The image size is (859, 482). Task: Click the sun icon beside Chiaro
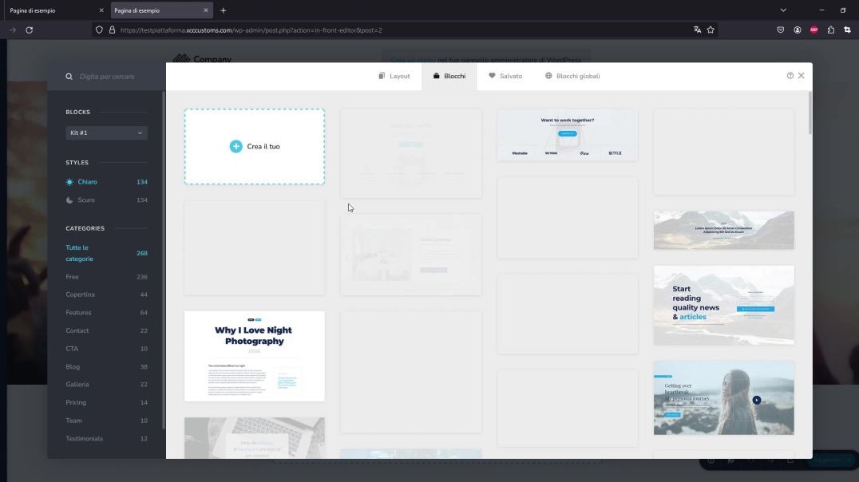69,182
